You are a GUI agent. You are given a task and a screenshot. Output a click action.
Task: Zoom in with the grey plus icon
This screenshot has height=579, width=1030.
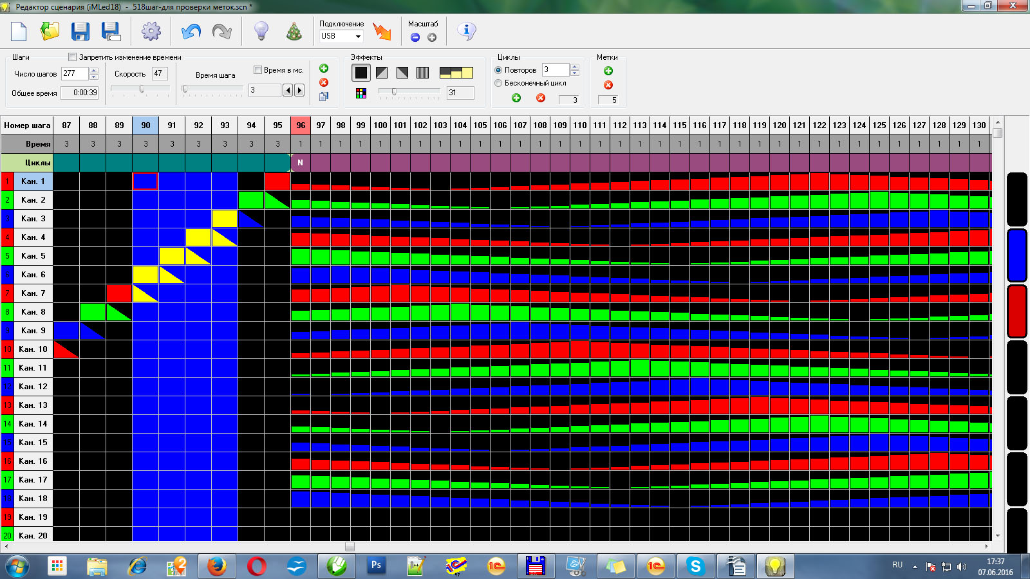pos(432,37)
